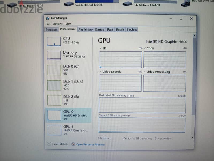Viewport: 214px width, 161px height.
Task: Click the Memory usage mini graph
Action: [x=54, y=56]
